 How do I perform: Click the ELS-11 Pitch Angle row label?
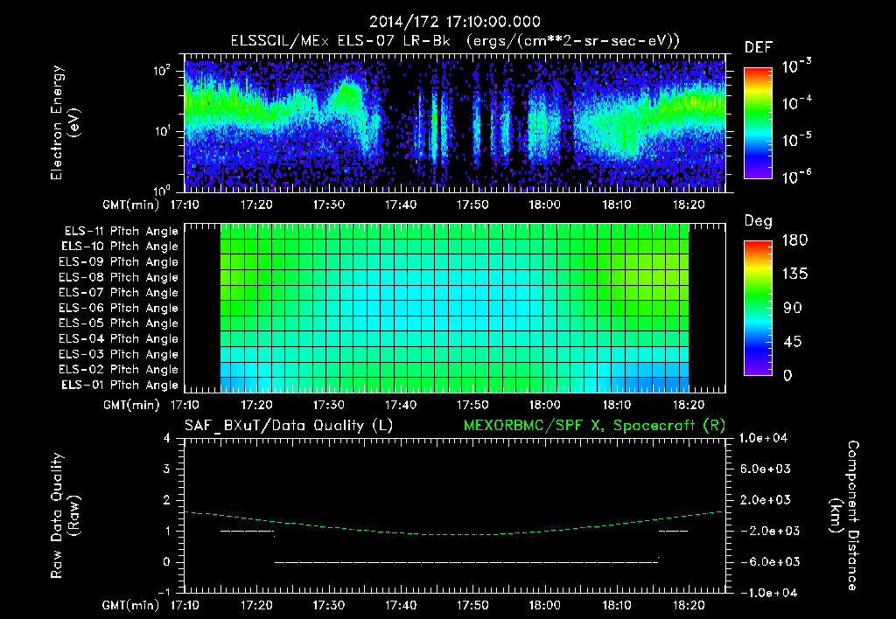(x=121, y=232)
